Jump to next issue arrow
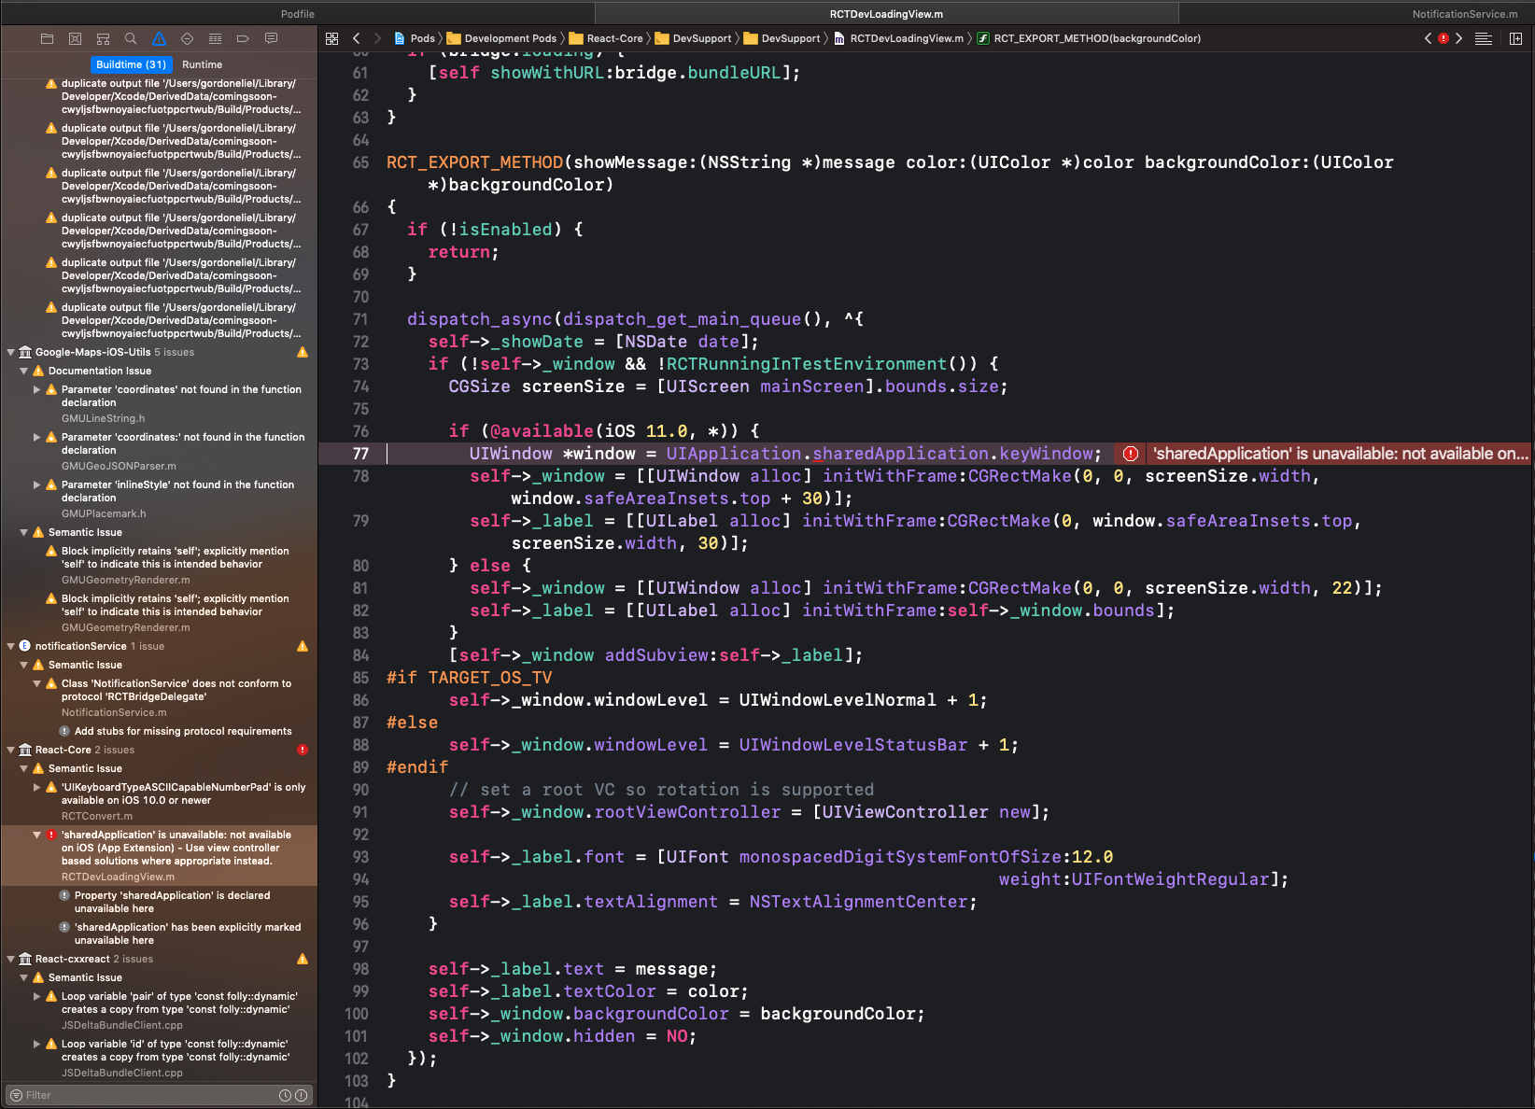Viewport: 1535px width, 1109px height. click(x=1458, y=38)
